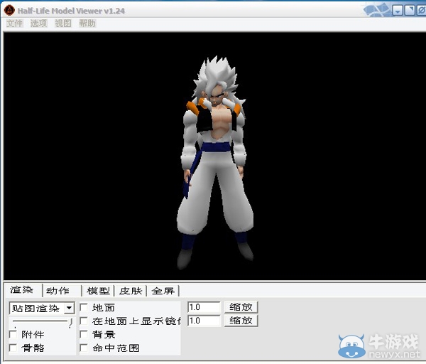Enable the 背景 checkbox
Screen dimensions: 426x364
click(84, 334)
